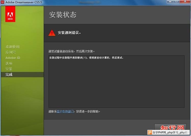
Task: Click the error message text about error (-1)
Action: (86, 58)
